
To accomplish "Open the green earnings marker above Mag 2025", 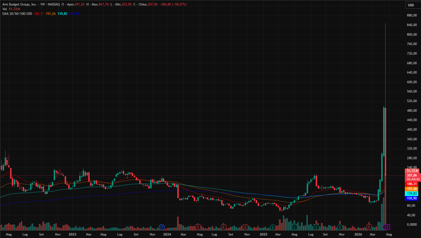I will pyautogui.click(x=295, y=227).
